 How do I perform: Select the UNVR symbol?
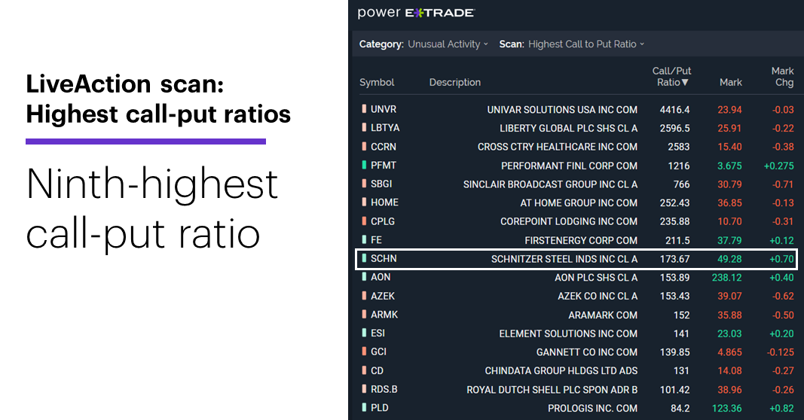point(384,109)
